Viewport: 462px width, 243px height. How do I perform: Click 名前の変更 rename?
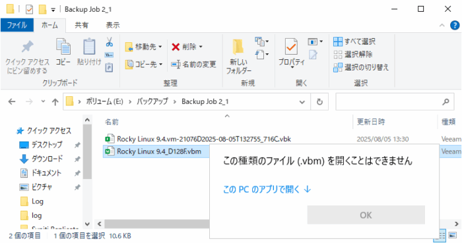(193, 64)
